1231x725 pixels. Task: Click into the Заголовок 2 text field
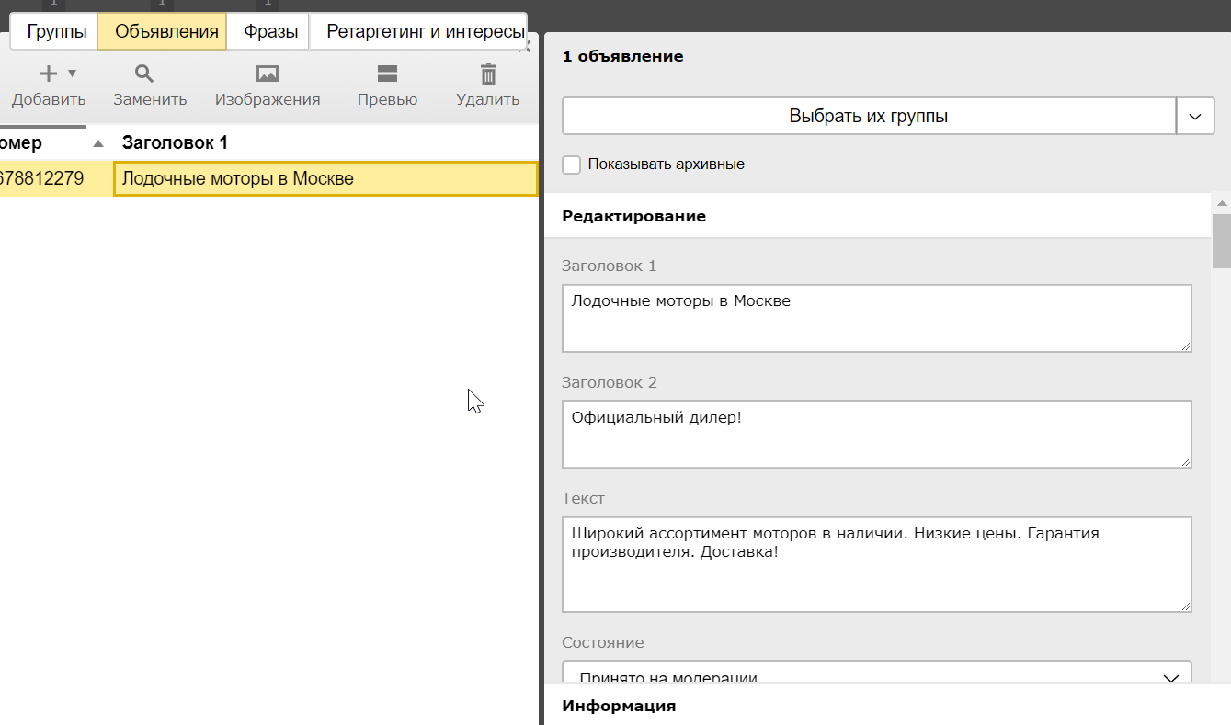click(x=876, y=434)
